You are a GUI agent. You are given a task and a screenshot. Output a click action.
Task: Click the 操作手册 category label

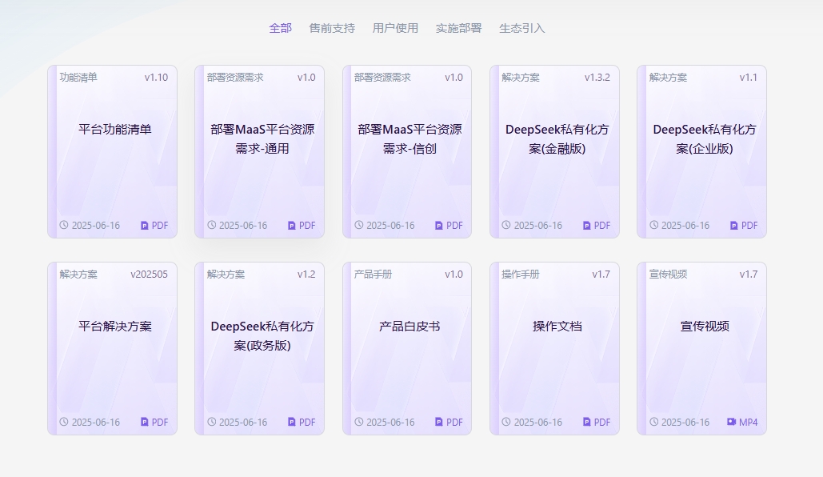click(x=521, y=275)
